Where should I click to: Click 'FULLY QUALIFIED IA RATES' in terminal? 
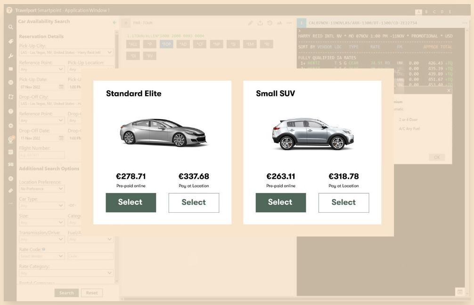[x=327, y=58]
